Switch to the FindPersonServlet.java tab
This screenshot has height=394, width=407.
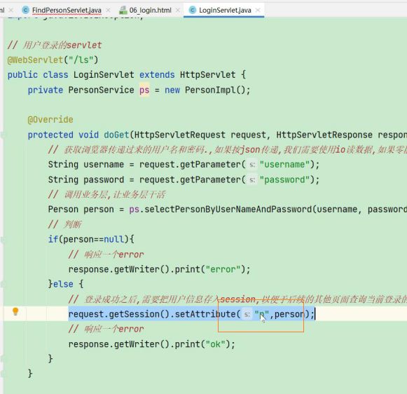(x=67, y=11)
